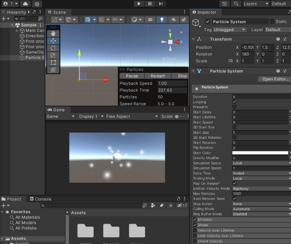The image size is (291, 244).
Task: Open the cloud services icon
Action: (26, 4)
